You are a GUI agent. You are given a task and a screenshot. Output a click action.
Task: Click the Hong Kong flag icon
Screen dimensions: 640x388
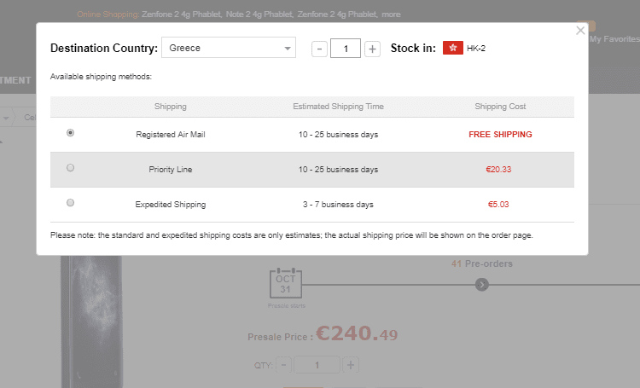coord(452,49)
